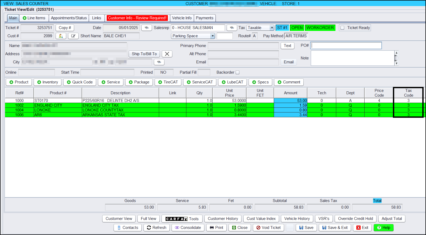Click the Save & Exit button
Screen dimensions: 426x235
point(335,228)
